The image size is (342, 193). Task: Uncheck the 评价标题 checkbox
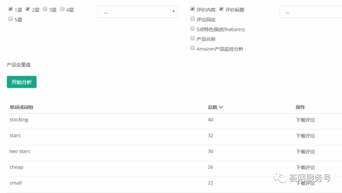pyautogui.click(x=221, y=9)
